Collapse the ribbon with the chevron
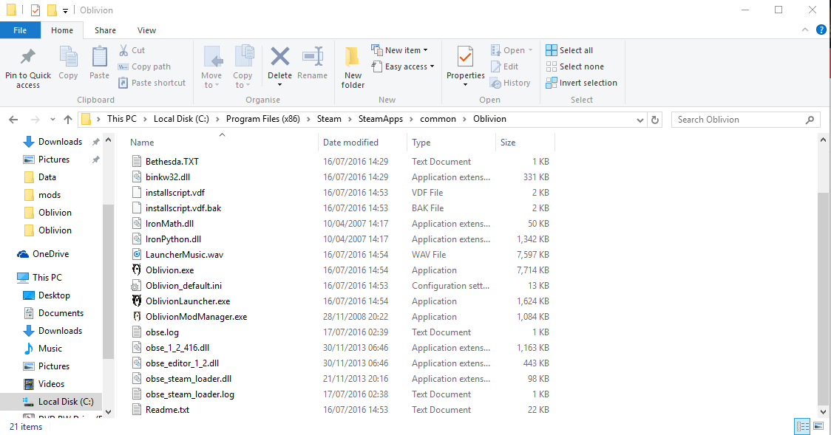 pos(805,30)
